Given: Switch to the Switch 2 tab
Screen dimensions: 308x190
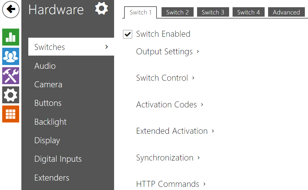Looking at the screenshot, I should point(177,12).
